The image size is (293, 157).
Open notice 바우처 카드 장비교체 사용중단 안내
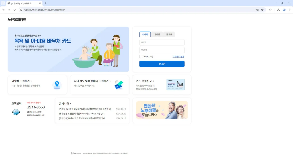(x=82, y=118)
